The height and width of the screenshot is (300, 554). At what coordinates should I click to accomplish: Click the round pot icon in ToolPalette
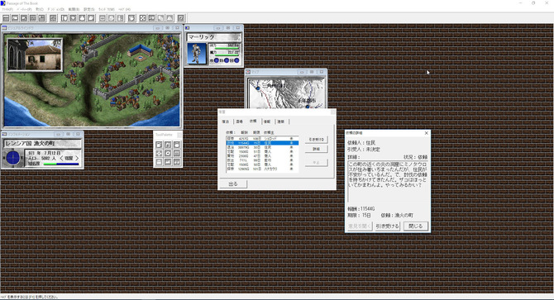(x=177, y=145)
